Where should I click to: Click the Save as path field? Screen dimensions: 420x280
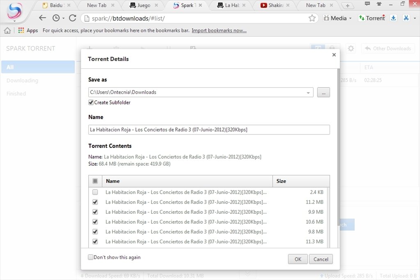[201, 92]
